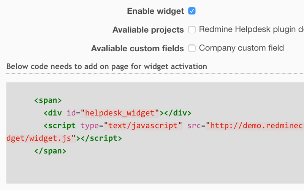Click the type attribute name in script tag

(89, 125)
